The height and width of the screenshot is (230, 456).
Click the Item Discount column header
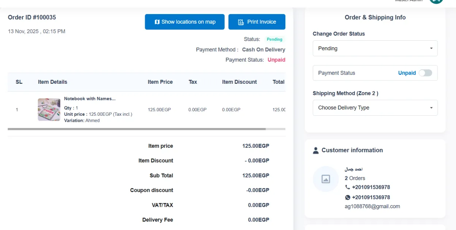click(239, 82)
